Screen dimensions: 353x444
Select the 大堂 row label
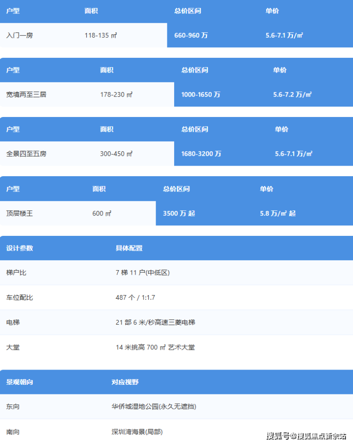point(13,348)
